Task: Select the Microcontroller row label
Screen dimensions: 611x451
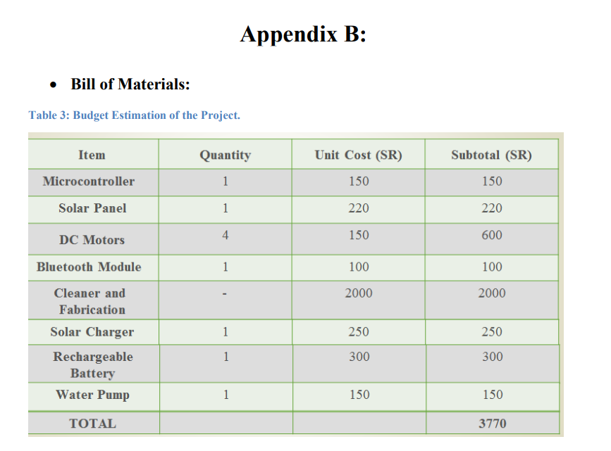Action: [x=89, y=182]
